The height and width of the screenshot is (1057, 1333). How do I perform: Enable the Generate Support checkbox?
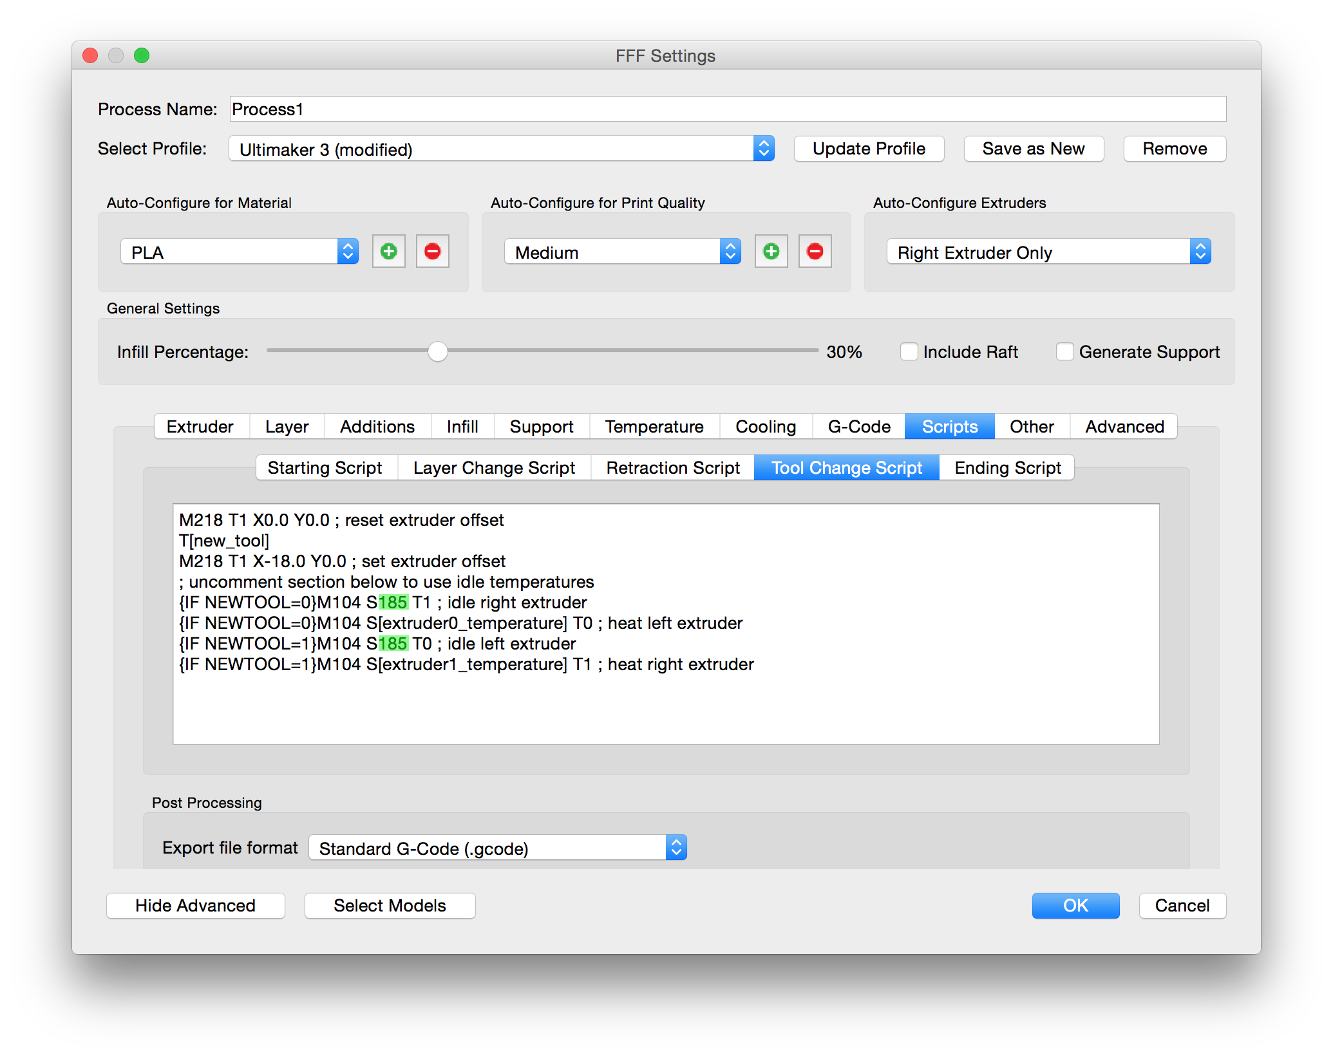(1064, 352)
